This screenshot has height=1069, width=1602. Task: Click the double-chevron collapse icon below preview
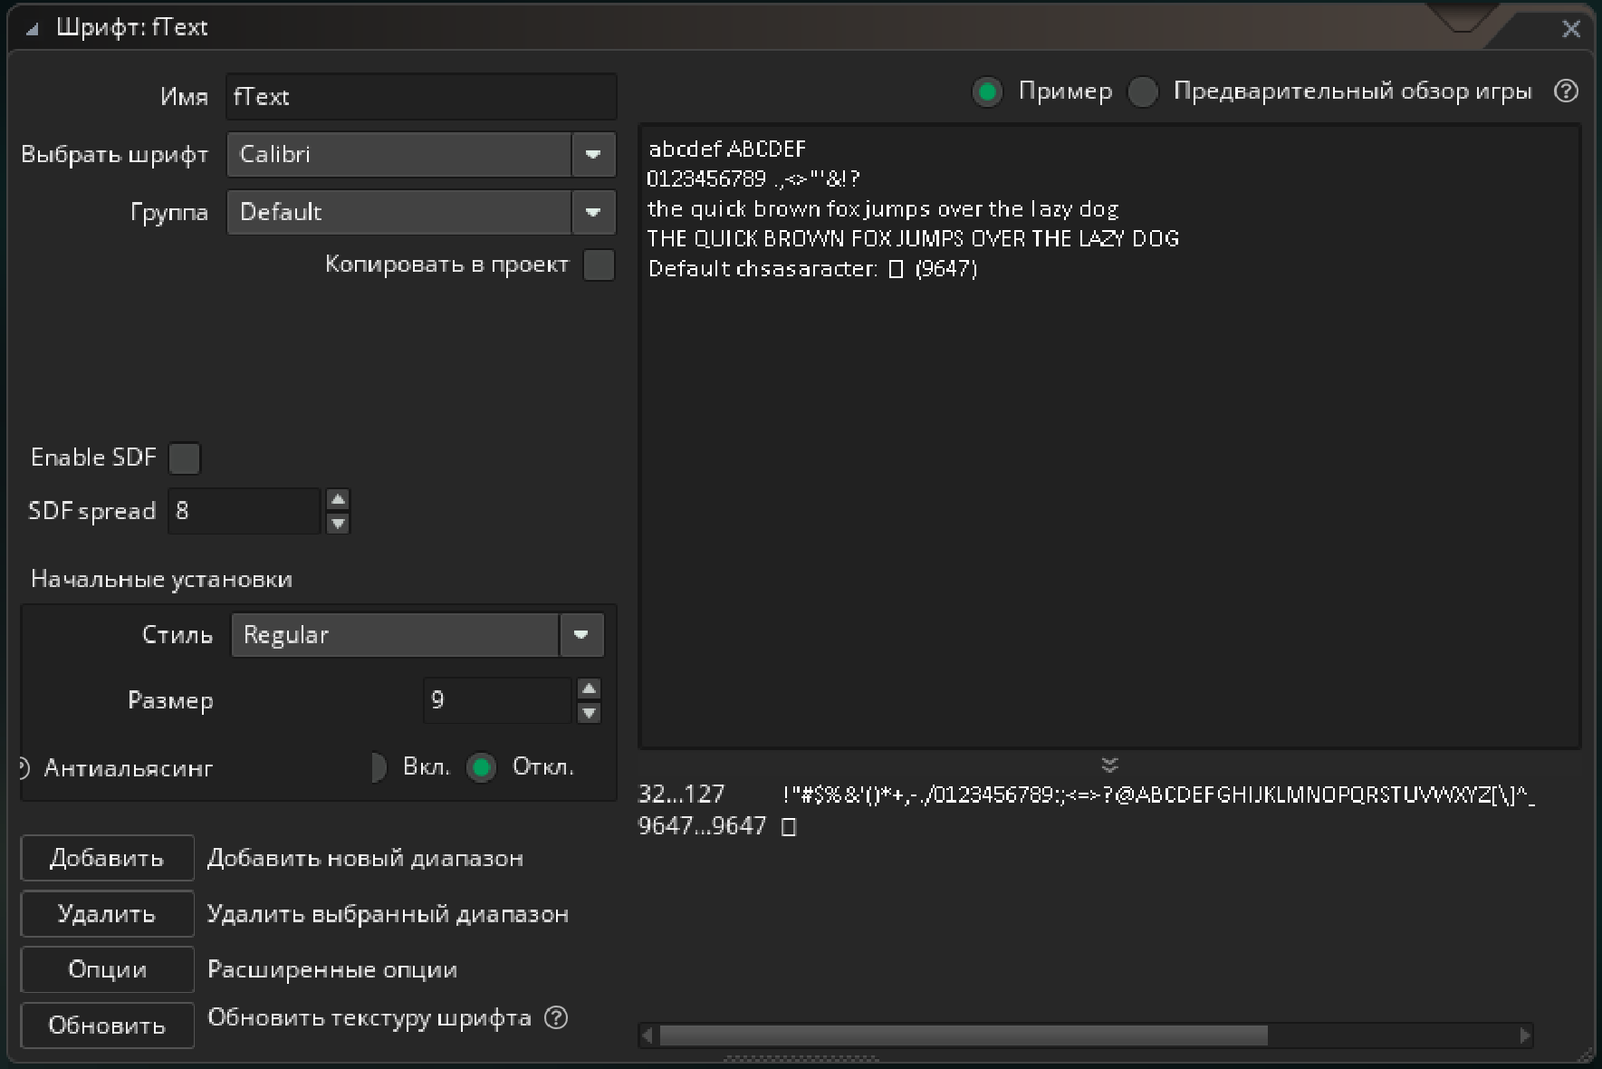pos(1109,765)
